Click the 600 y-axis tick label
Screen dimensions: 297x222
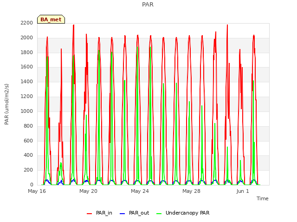pyautogui.click(x=28, y=141)
